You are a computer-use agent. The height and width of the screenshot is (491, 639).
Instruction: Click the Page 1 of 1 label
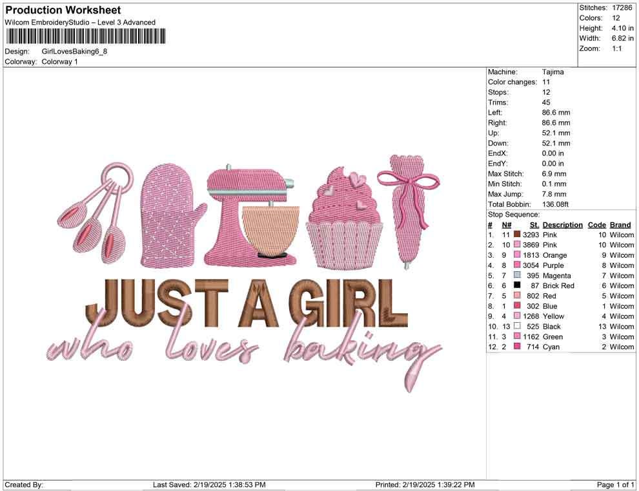pos(614,484)
